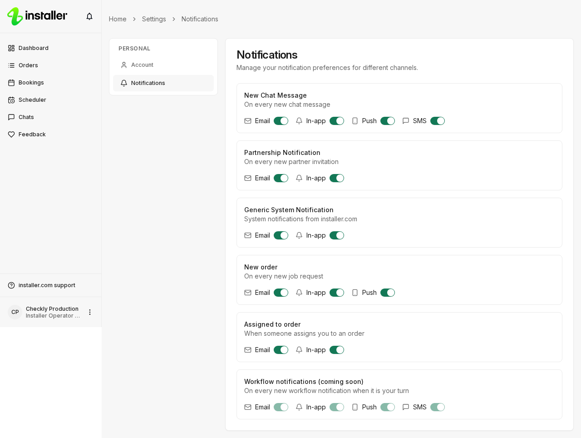Toggle Email for Partnership Notification
Viewport: 581px width, 438px height.
[x=281, y=178]
